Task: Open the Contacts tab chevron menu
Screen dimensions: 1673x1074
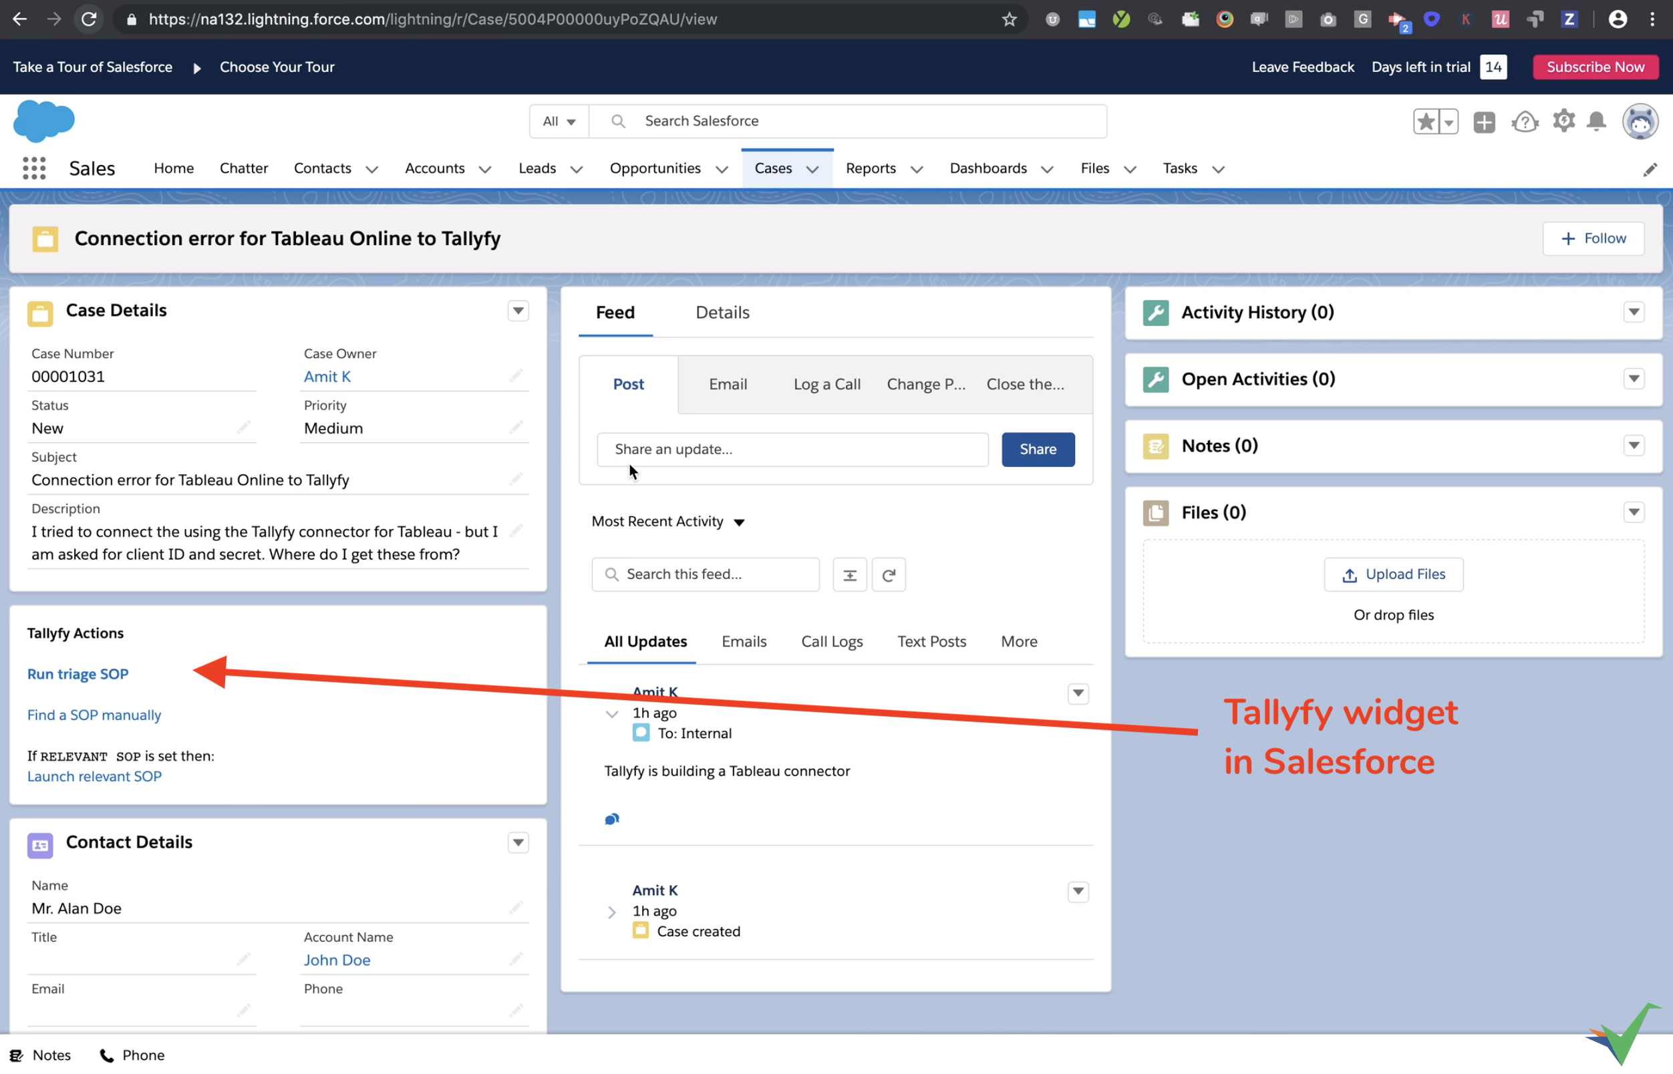Action: point(372,170)
